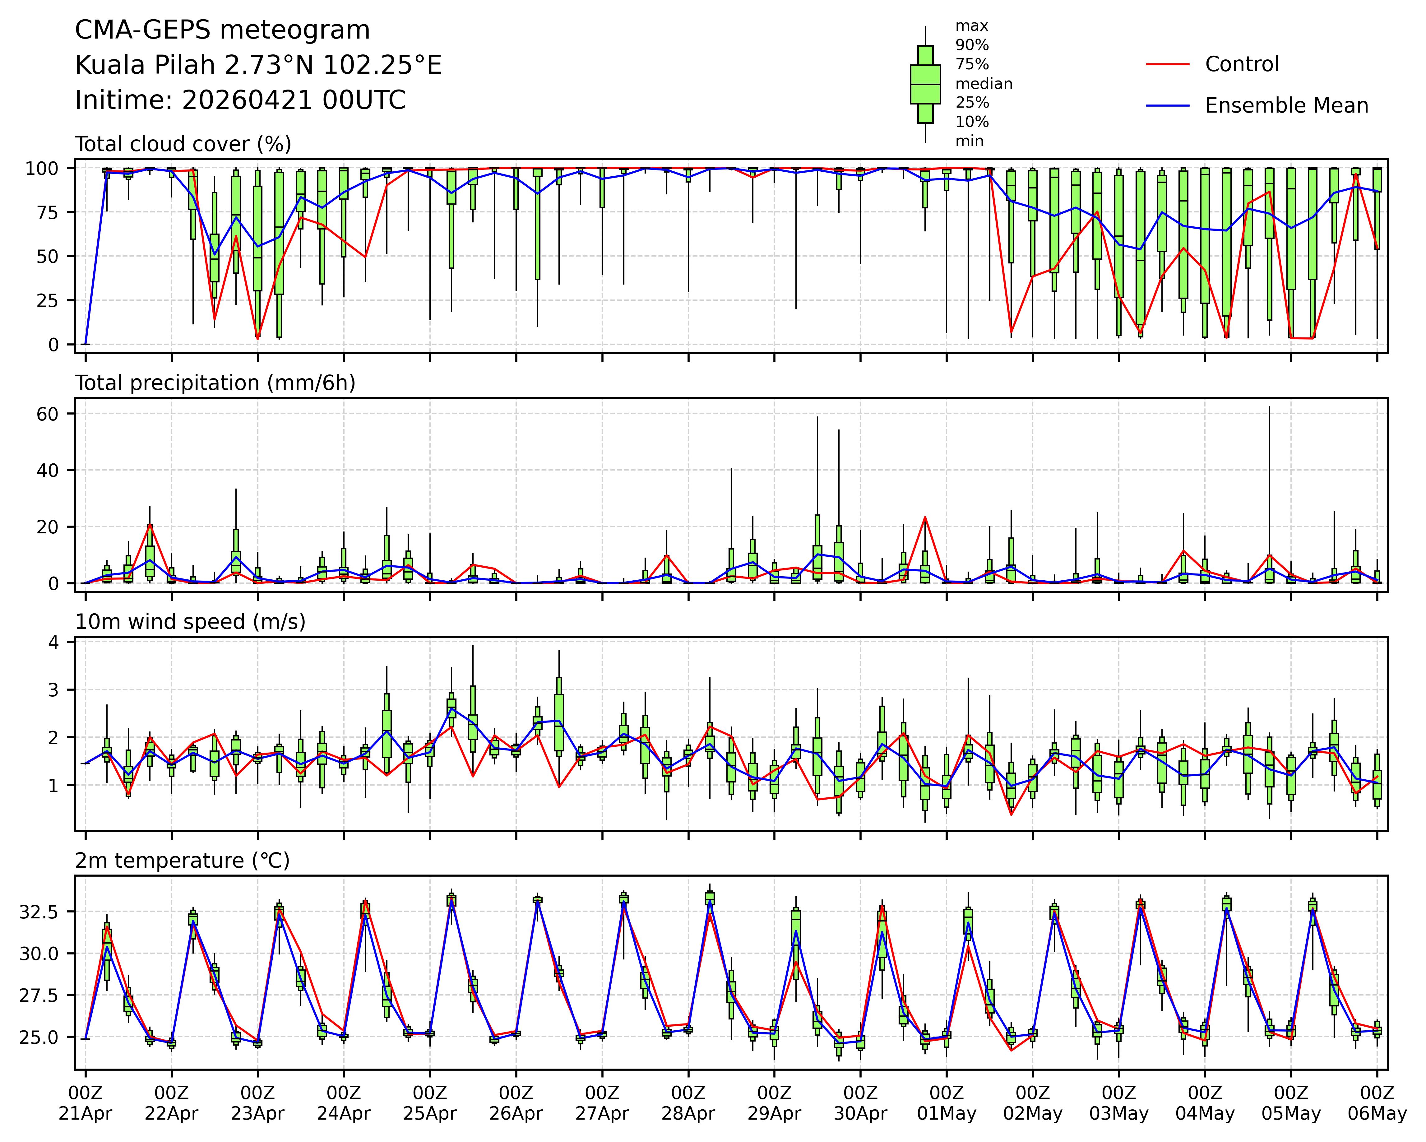
Task: Click the 'Total cloud cover (%)' panel title
Action: point(183,144)
